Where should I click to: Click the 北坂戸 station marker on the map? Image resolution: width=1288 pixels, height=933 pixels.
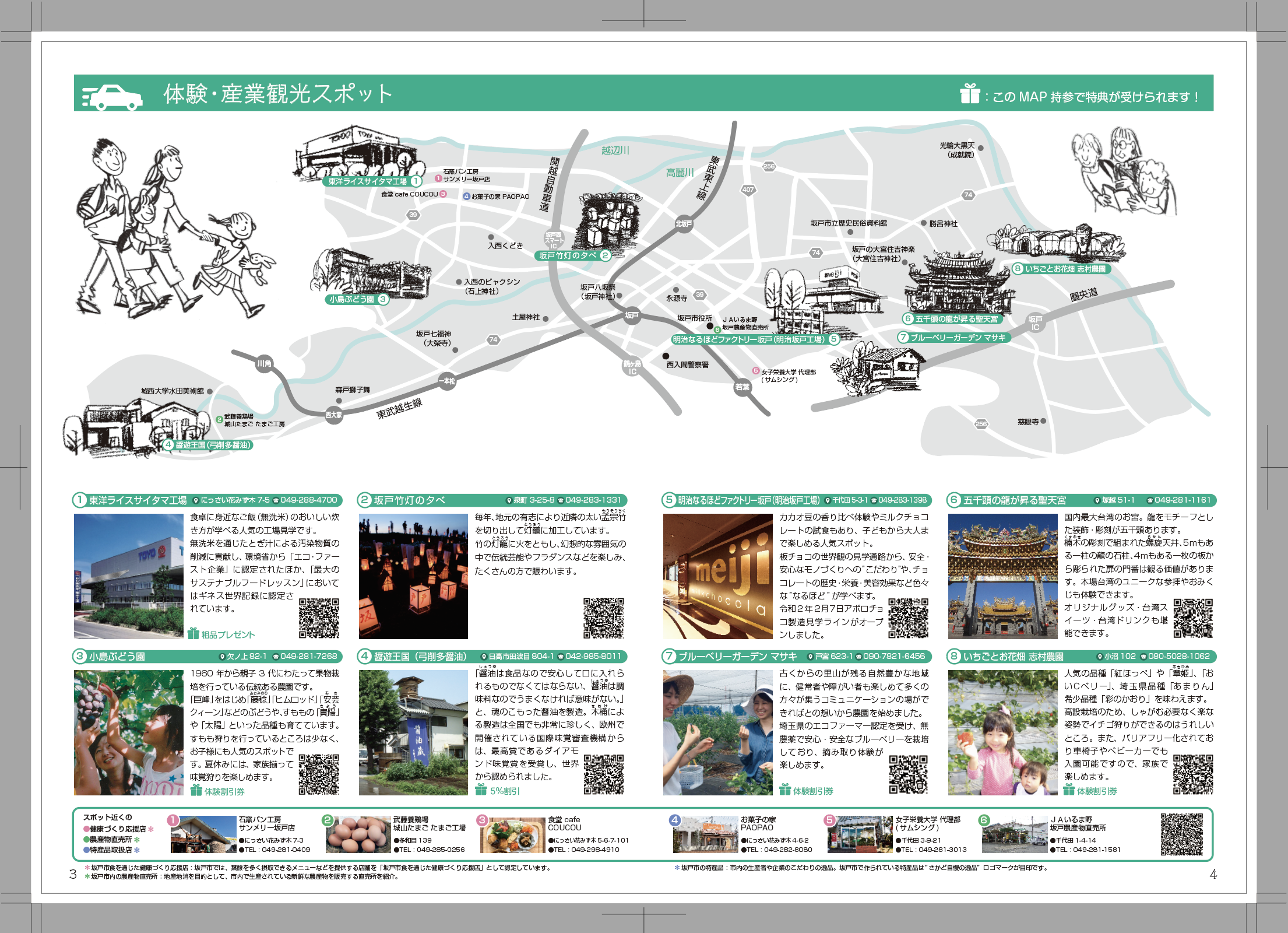[x=684, y=223]
